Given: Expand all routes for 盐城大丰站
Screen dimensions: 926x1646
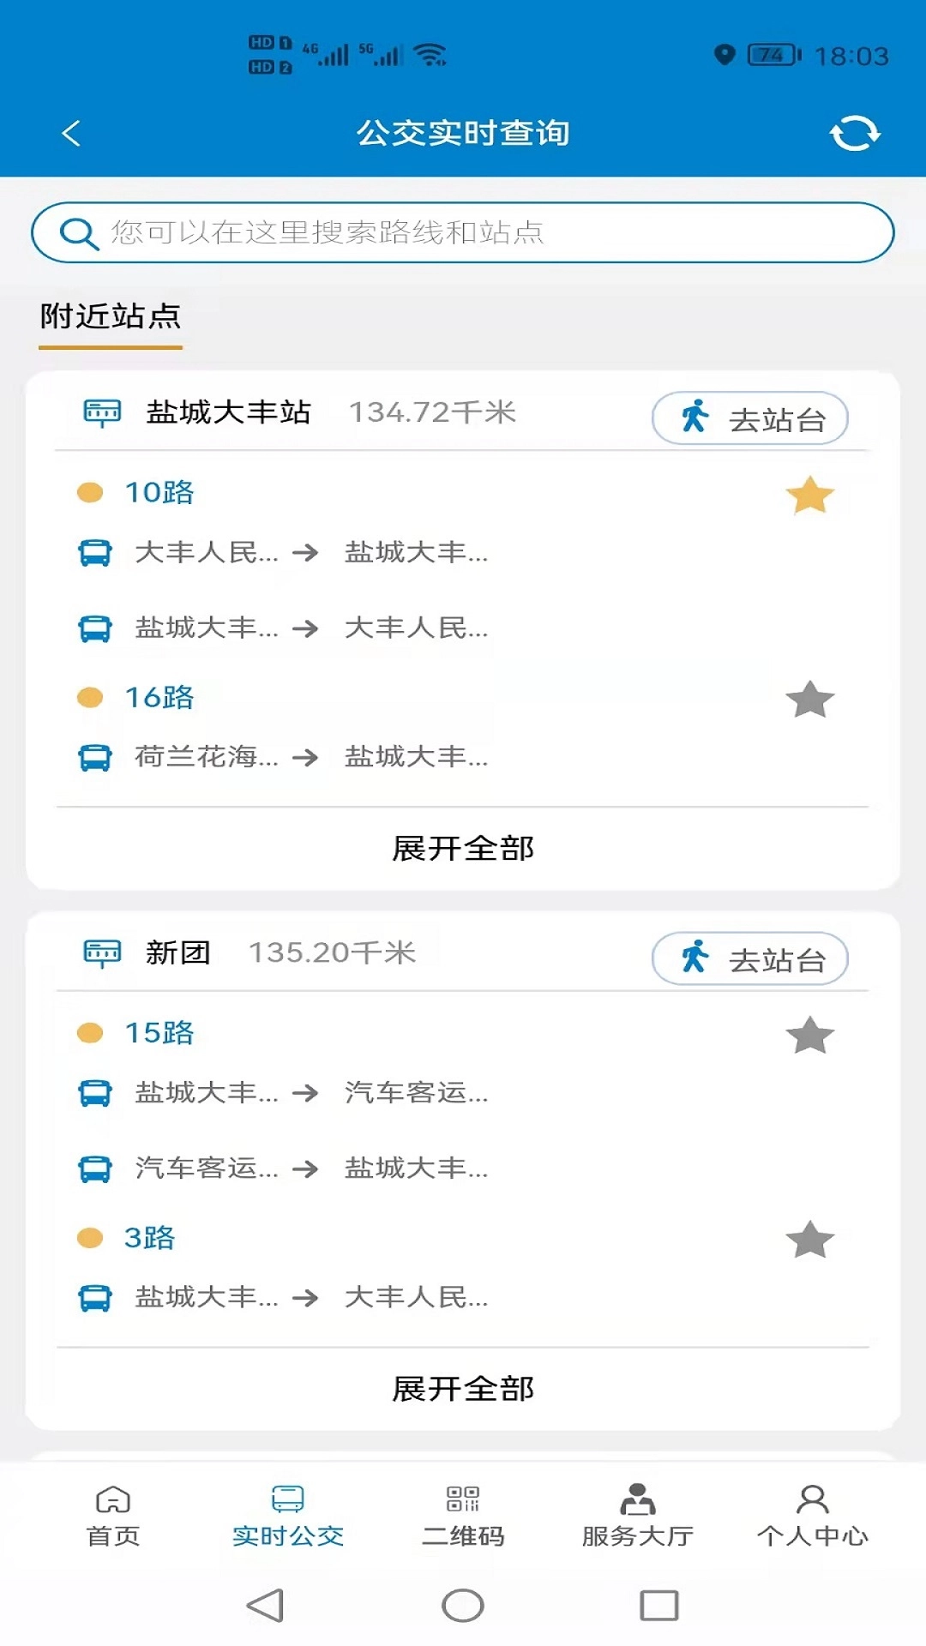Looking at the screenshot, I should click(x=463, y=849).
